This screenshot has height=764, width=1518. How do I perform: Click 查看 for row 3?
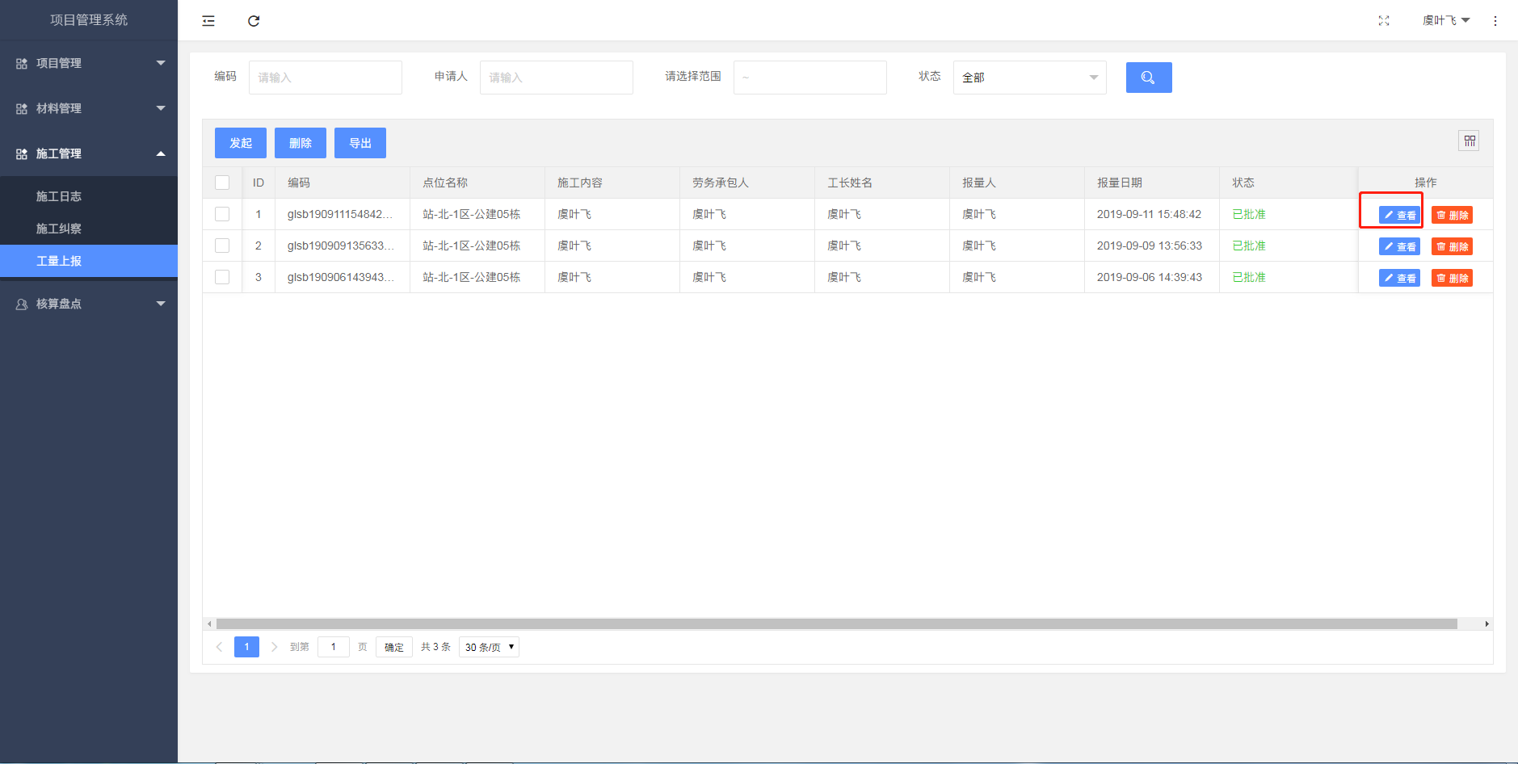(x=1399, y=278)
